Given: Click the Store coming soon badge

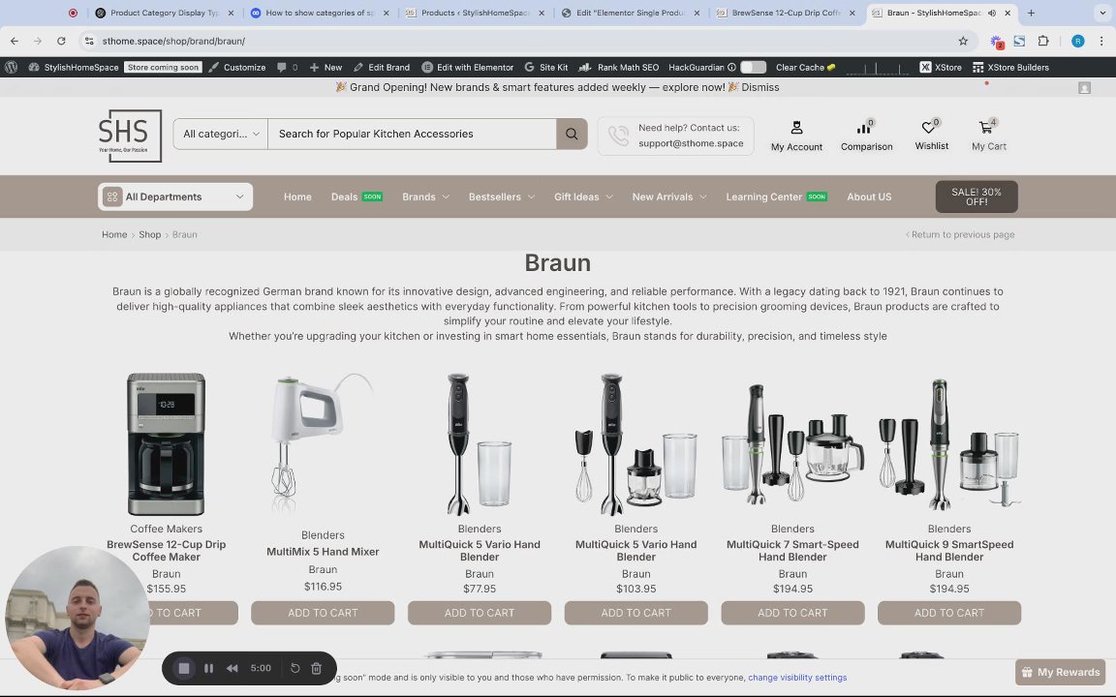Looking at the screenshot, I should coord(163,67).
